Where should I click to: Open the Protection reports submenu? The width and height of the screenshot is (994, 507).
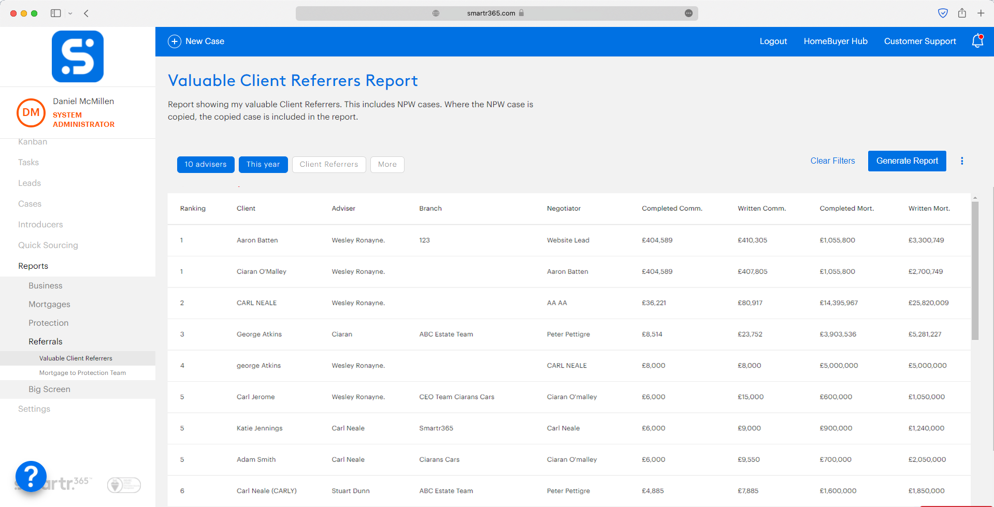pos(49,323)
